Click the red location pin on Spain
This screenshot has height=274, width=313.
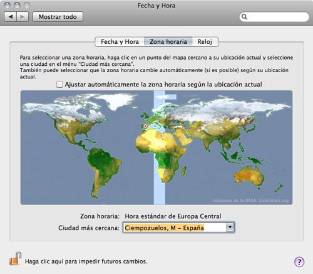click(145, 126)
